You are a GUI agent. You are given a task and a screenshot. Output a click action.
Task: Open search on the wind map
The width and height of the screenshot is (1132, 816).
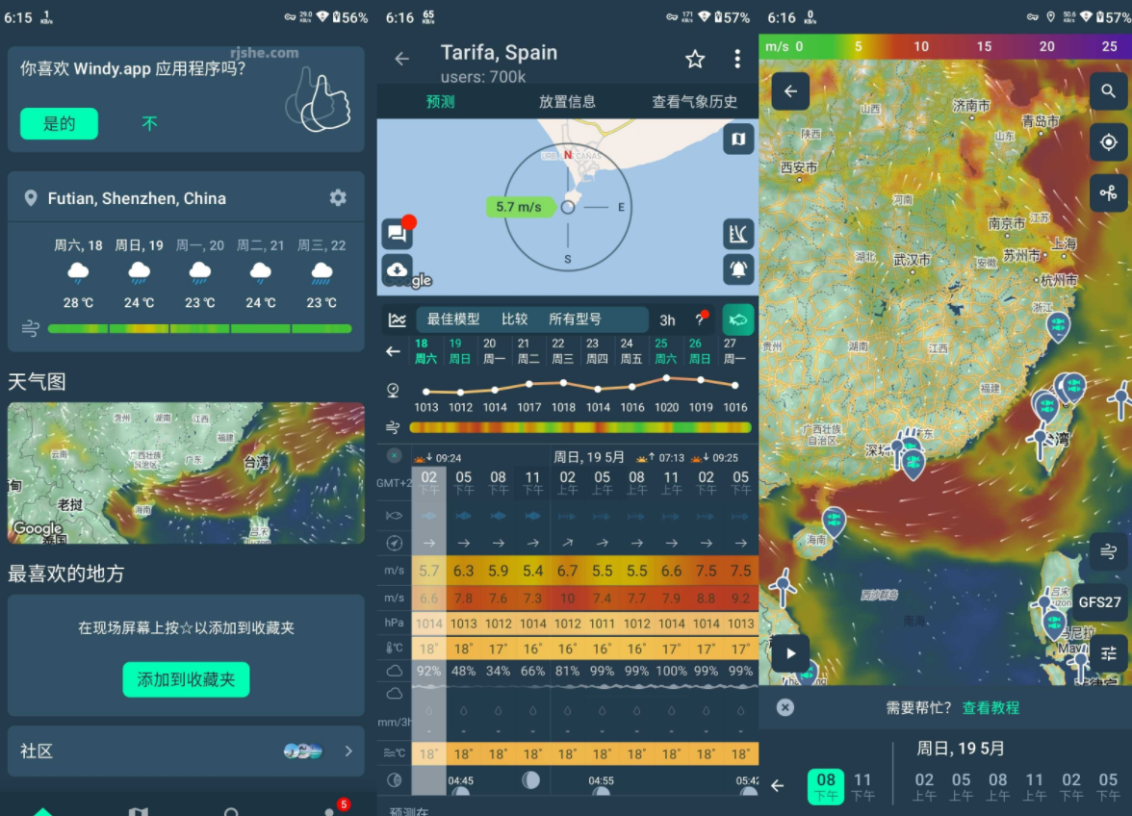point(1108,90)
